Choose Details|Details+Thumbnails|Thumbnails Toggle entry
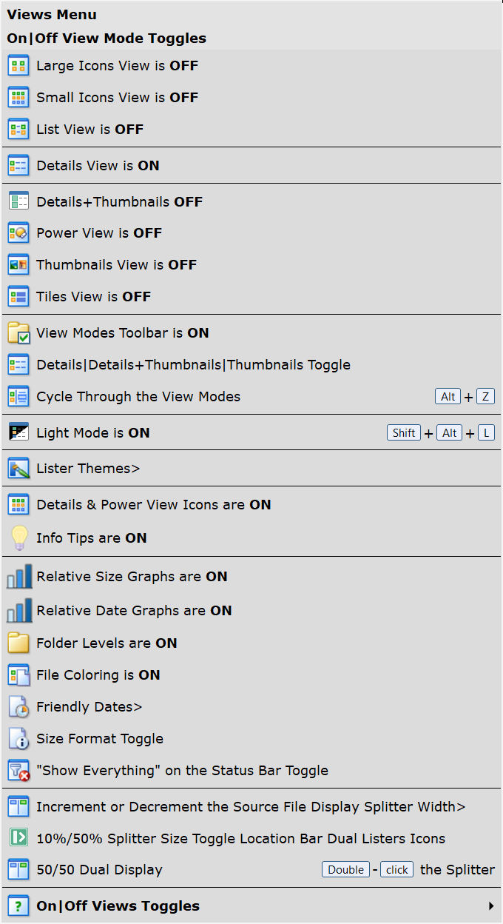The image size is (503, 924). 251,364
